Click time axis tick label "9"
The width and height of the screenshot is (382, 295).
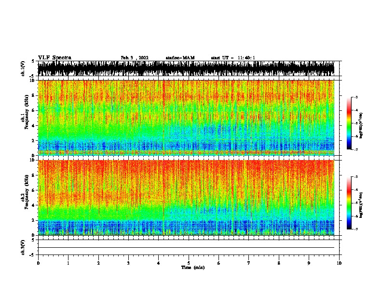tap(309, 263)
